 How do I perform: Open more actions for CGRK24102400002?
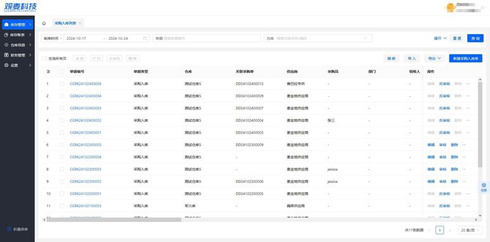(467, 121)
